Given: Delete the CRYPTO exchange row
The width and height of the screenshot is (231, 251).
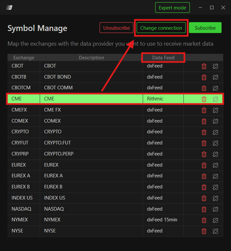Looking at the screenshot, I should [x=204, y=132].
